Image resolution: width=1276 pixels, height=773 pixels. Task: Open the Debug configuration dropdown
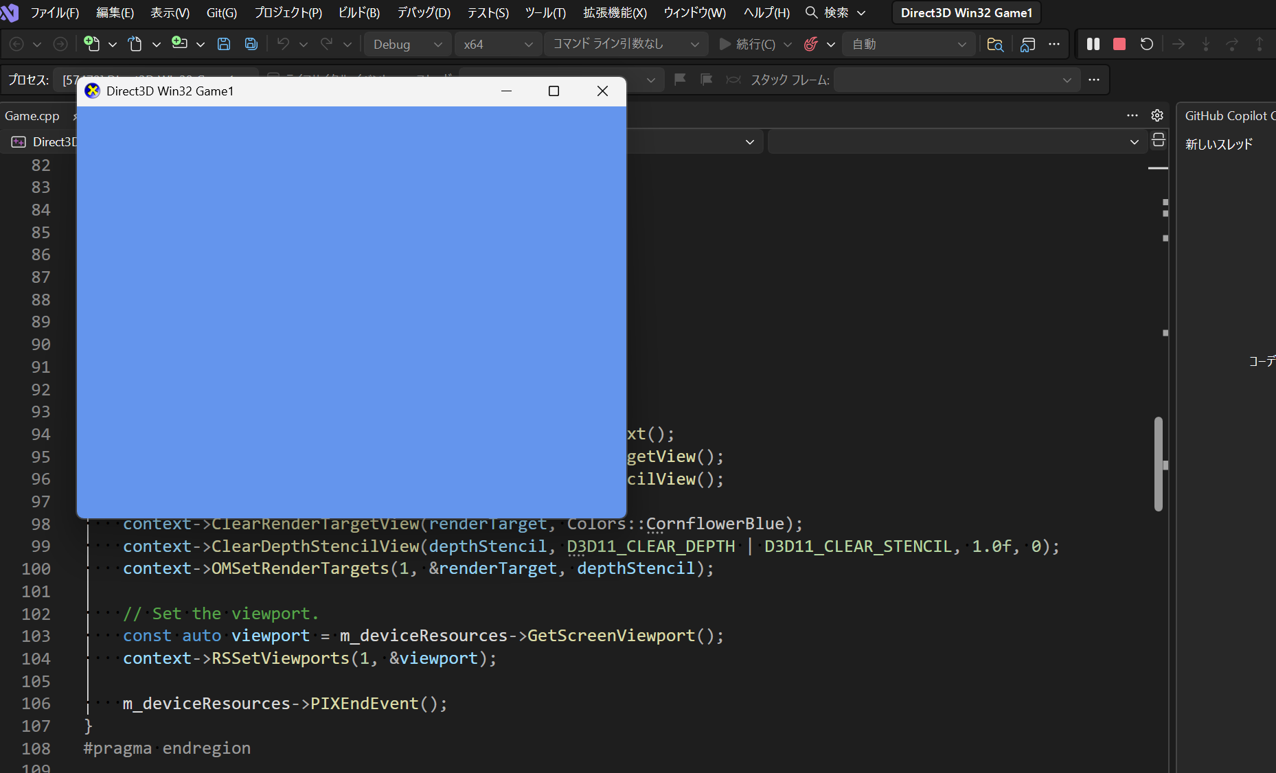(x=408, y=44)
